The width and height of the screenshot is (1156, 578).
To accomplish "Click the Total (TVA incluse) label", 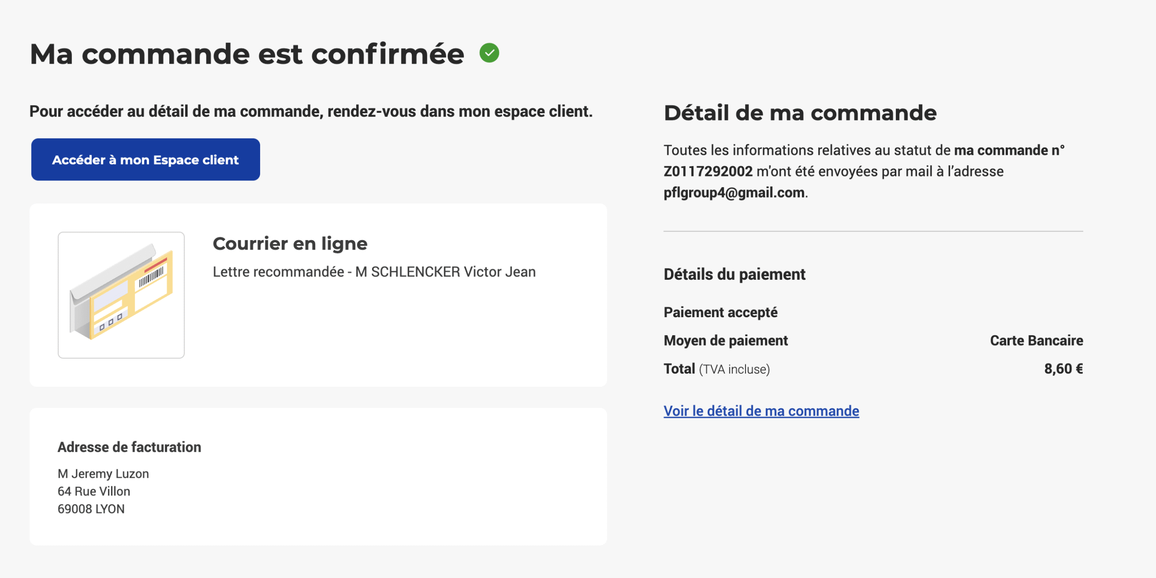I will 716,369.
